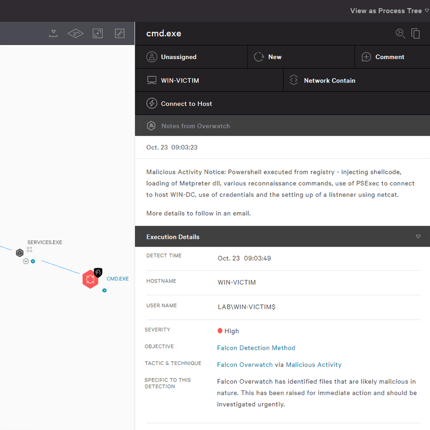Viewport: 430px width, 430px height.
Task: Expand teal plus hexagon under SERVICES.EXE
Action: click(x=33, y=261)
